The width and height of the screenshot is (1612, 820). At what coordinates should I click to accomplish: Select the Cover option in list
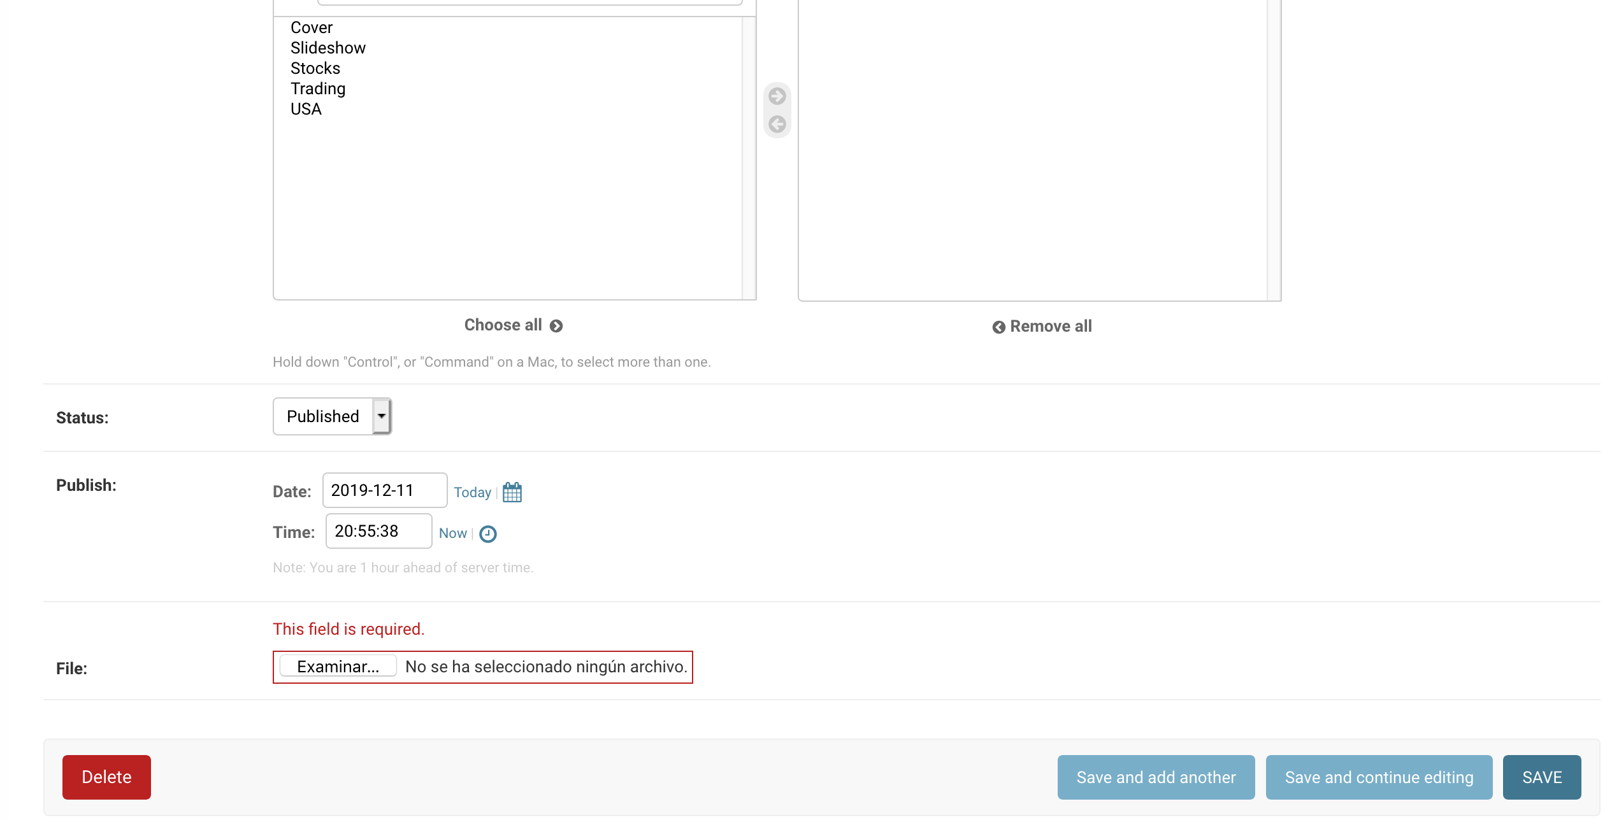[x=312, y=27]
